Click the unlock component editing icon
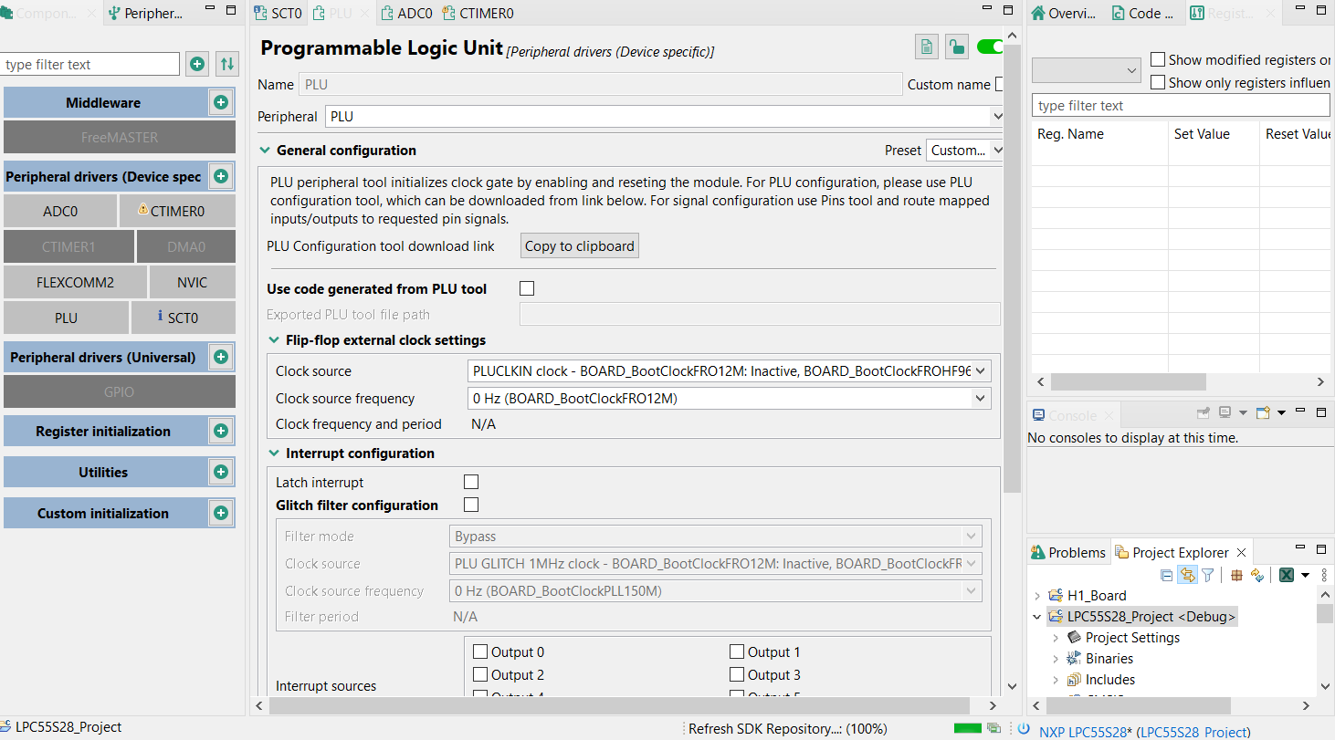1335x740 pixels. pyautogui.click(x=956, y=47)
